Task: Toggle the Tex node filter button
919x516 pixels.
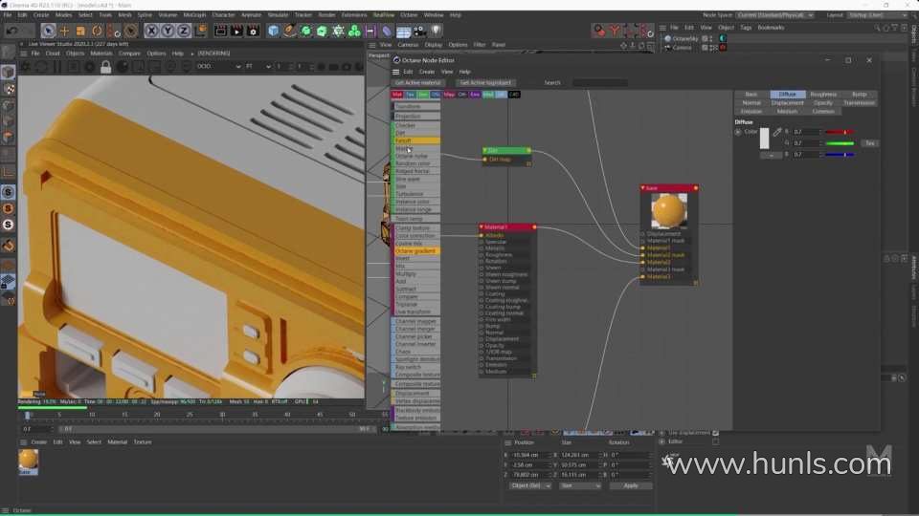Action: point(410,95)
